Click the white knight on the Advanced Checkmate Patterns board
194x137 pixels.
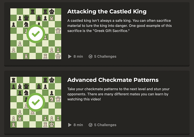tap(52, 99)
